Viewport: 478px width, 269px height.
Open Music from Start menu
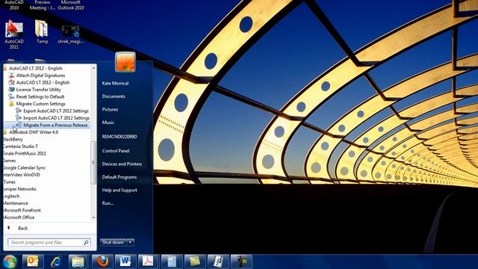[x=108, y=123]
